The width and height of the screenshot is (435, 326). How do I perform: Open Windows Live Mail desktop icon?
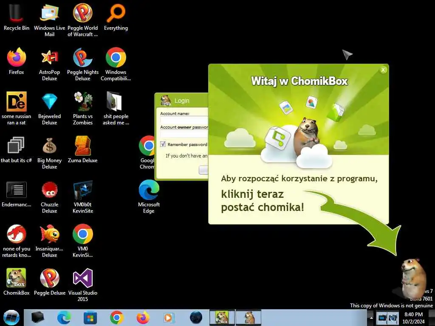coord(49,20)
